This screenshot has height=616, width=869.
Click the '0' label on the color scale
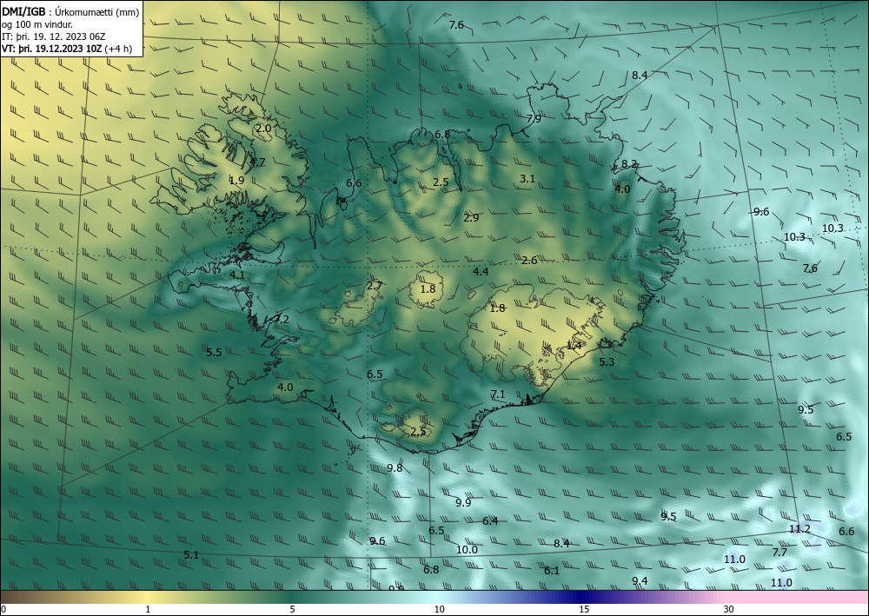pos(3,610)
